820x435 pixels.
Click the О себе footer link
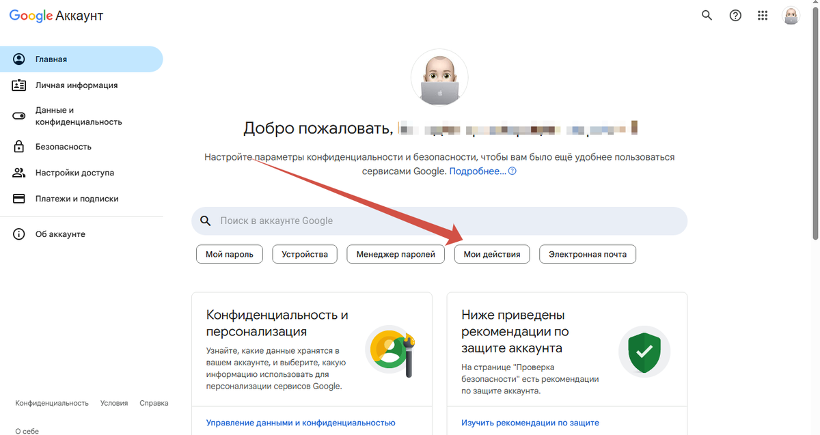click(27, 431)
